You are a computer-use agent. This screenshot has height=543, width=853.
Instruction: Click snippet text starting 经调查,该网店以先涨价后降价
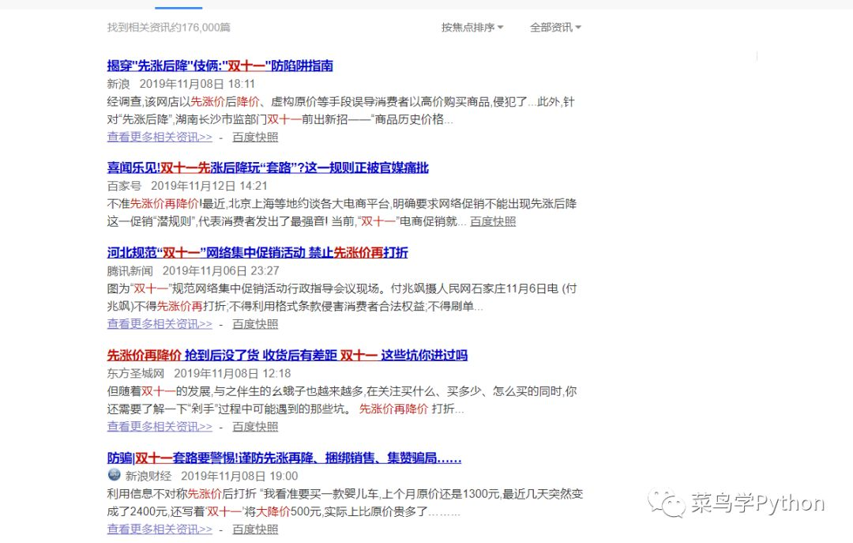point(341,111)
